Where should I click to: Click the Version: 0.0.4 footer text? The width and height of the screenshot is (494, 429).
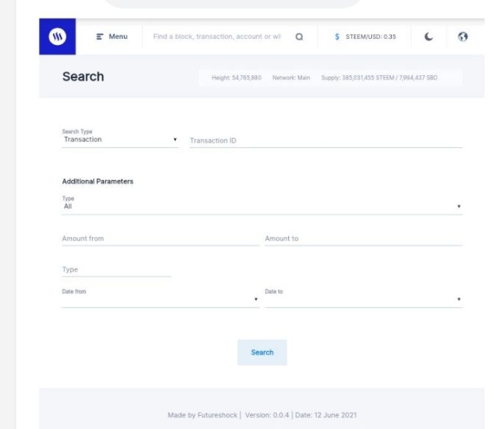267,415
